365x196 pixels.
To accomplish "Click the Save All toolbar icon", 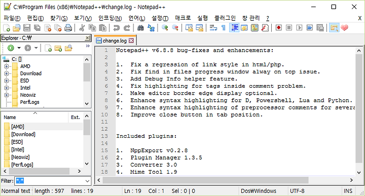I will point(37,28).
